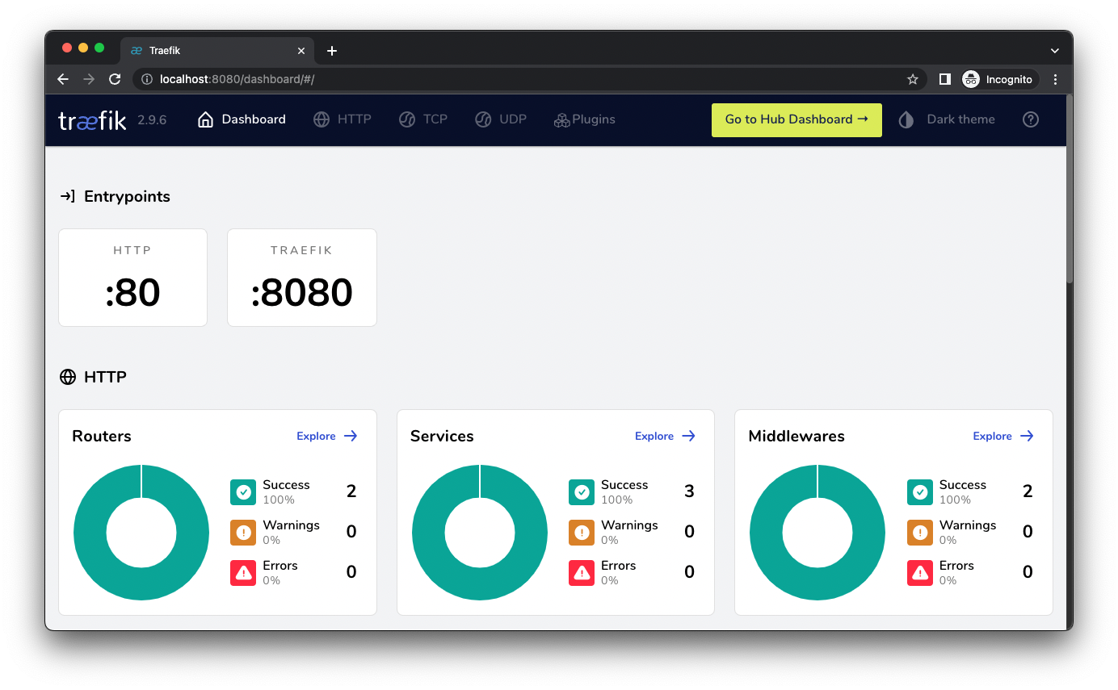Viewport: 1118px width, 690px height.
Task: Click the Routers success count 2
Action: click(351, 491)
